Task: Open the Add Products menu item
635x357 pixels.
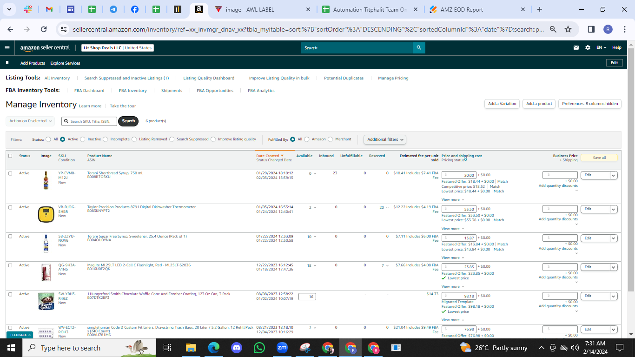Action: tap(33, 63)
